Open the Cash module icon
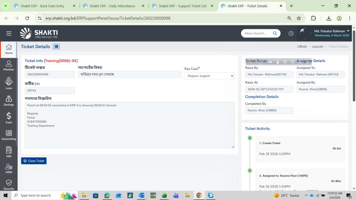356x200 pixels. click(x=9, y=118)
